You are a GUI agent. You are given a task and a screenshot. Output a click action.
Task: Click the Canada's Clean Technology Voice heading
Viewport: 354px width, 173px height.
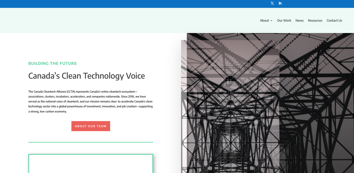point(86,76)
